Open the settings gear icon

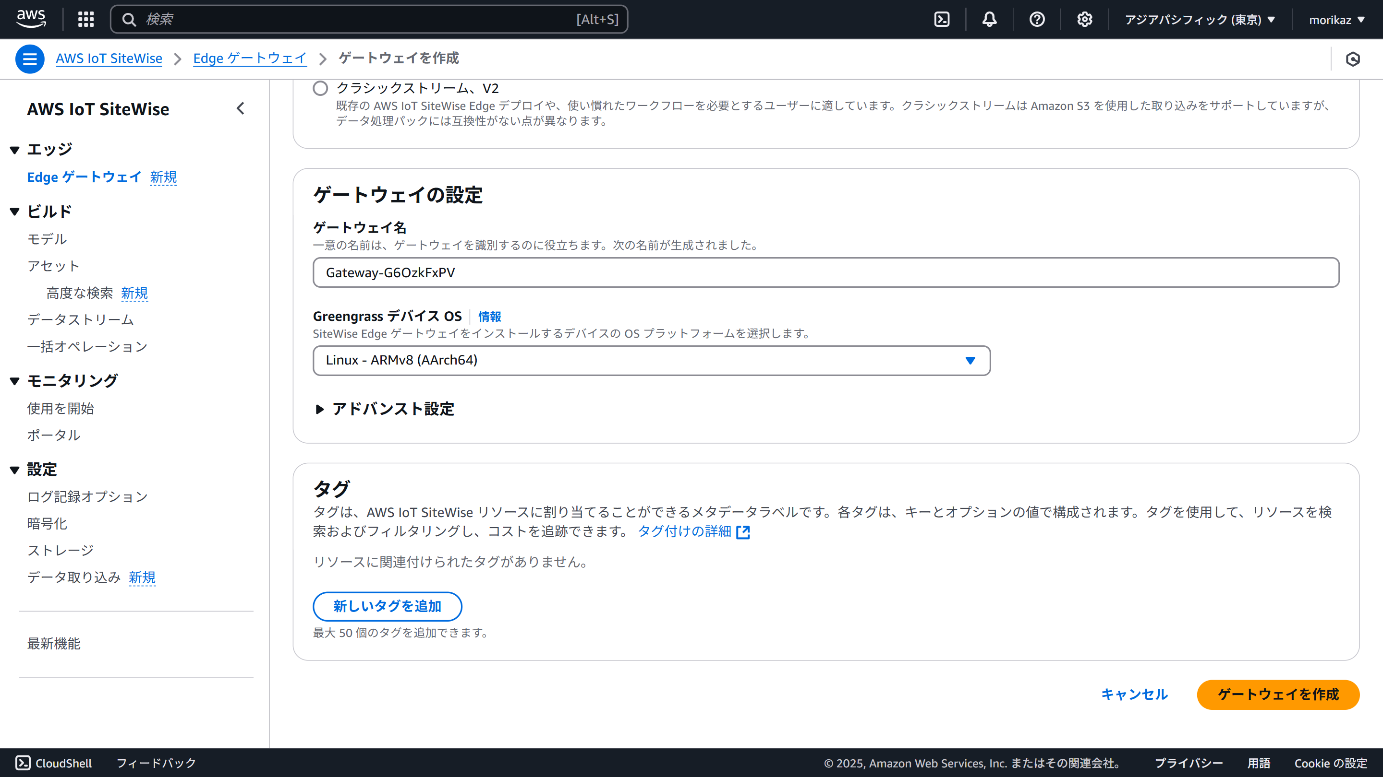click(1084, 19)
